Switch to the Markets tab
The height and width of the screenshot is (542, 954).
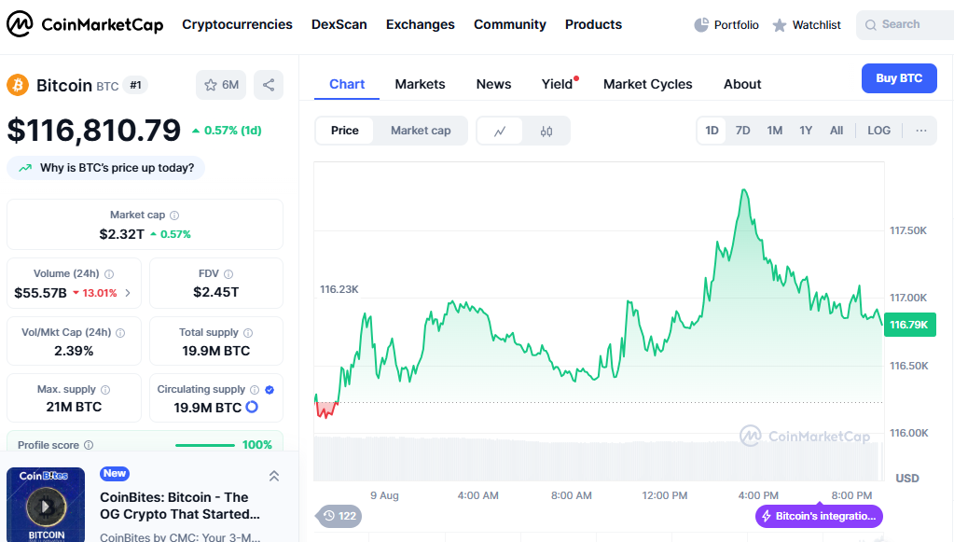click(420, 85)
